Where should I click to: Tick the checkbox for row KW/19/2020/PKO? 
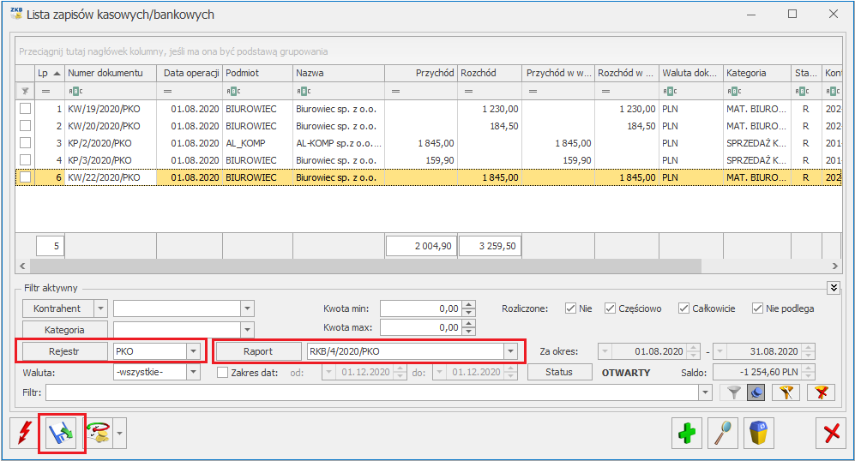[x=25, y=109]
